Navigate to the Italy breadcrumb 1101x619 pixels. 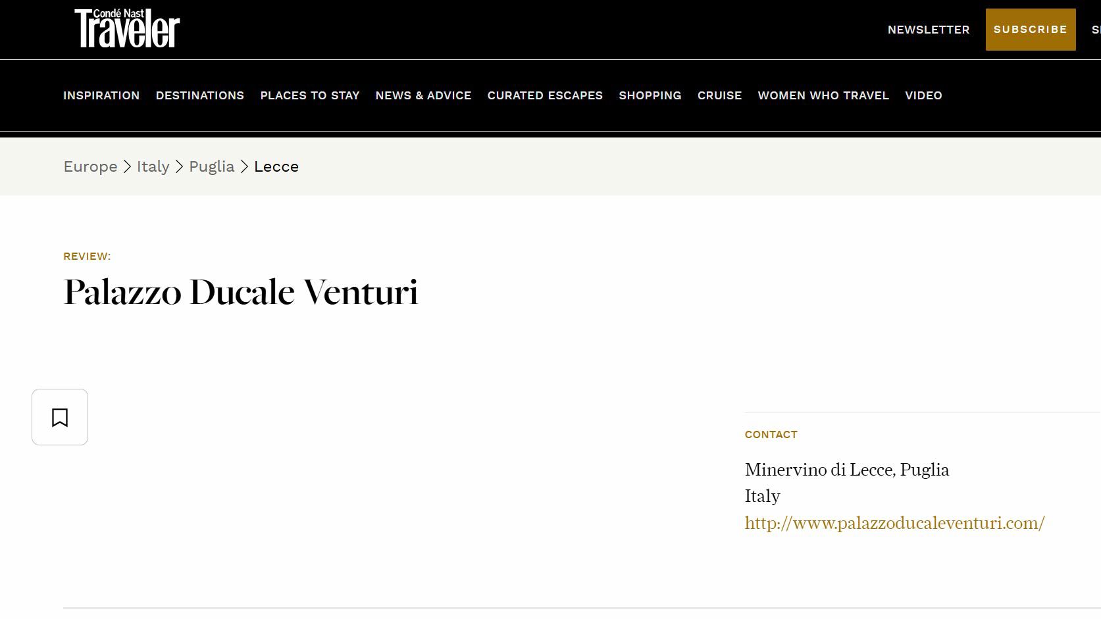(153, 166)
